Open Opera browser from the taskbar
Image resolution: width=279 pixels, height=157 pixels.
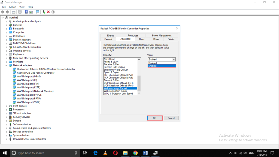pos(116,153)
